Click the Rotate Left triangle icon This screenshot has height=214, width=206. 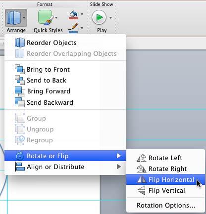pos(142,158)
